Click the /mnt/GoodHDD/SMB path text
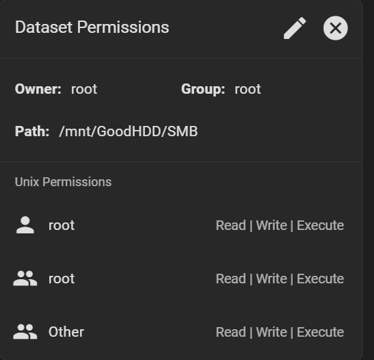Image resolution: width=374 pixels, height=360 pixels. [x=129, y=131]
